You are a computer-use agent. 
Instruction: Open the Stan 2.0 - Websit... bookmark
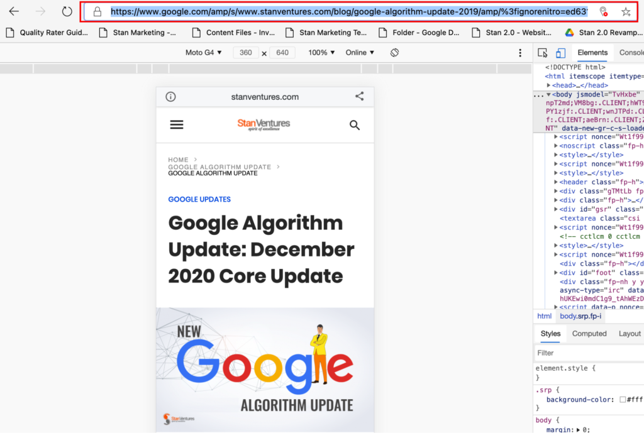pyautogui.click(x=512, y=33)
